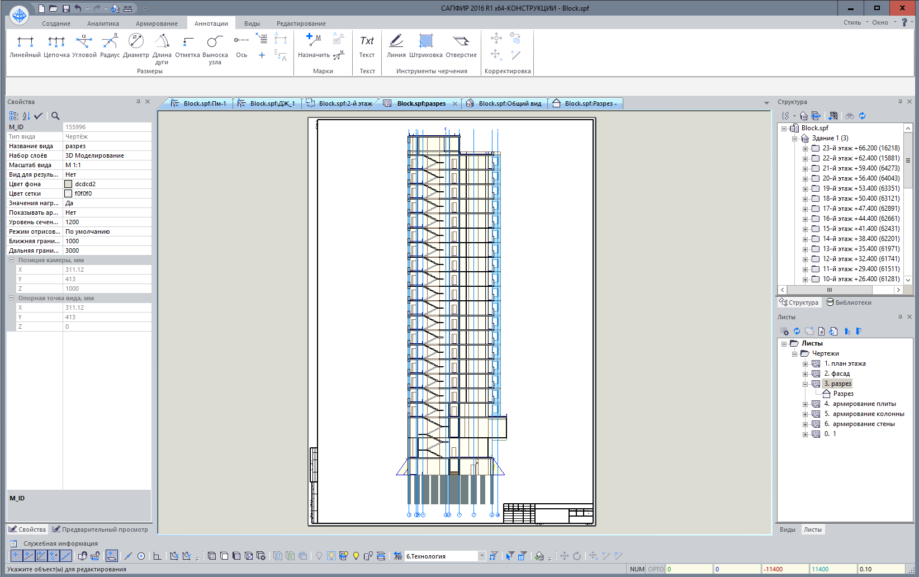Toggle the lit lightbulb visibility button
Screen dimensions: 919x577
pyautogui.click(x=356, y=556)
